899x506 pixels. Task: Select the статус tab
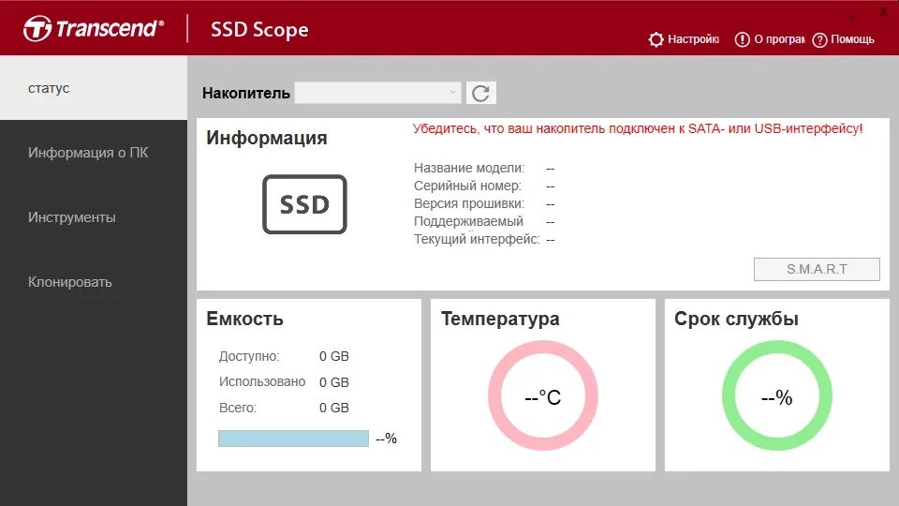point(94,88)
